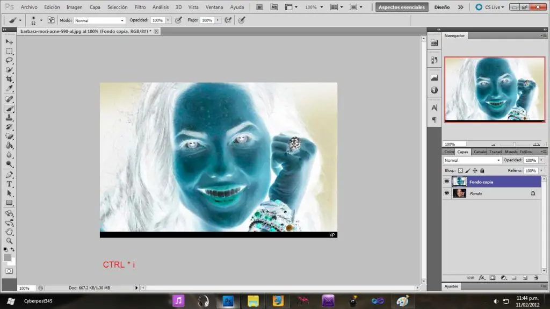Select the Diseño workspace
Viewport: 550px width, 309px height.
pyautogui.click(x=442, y=7)
